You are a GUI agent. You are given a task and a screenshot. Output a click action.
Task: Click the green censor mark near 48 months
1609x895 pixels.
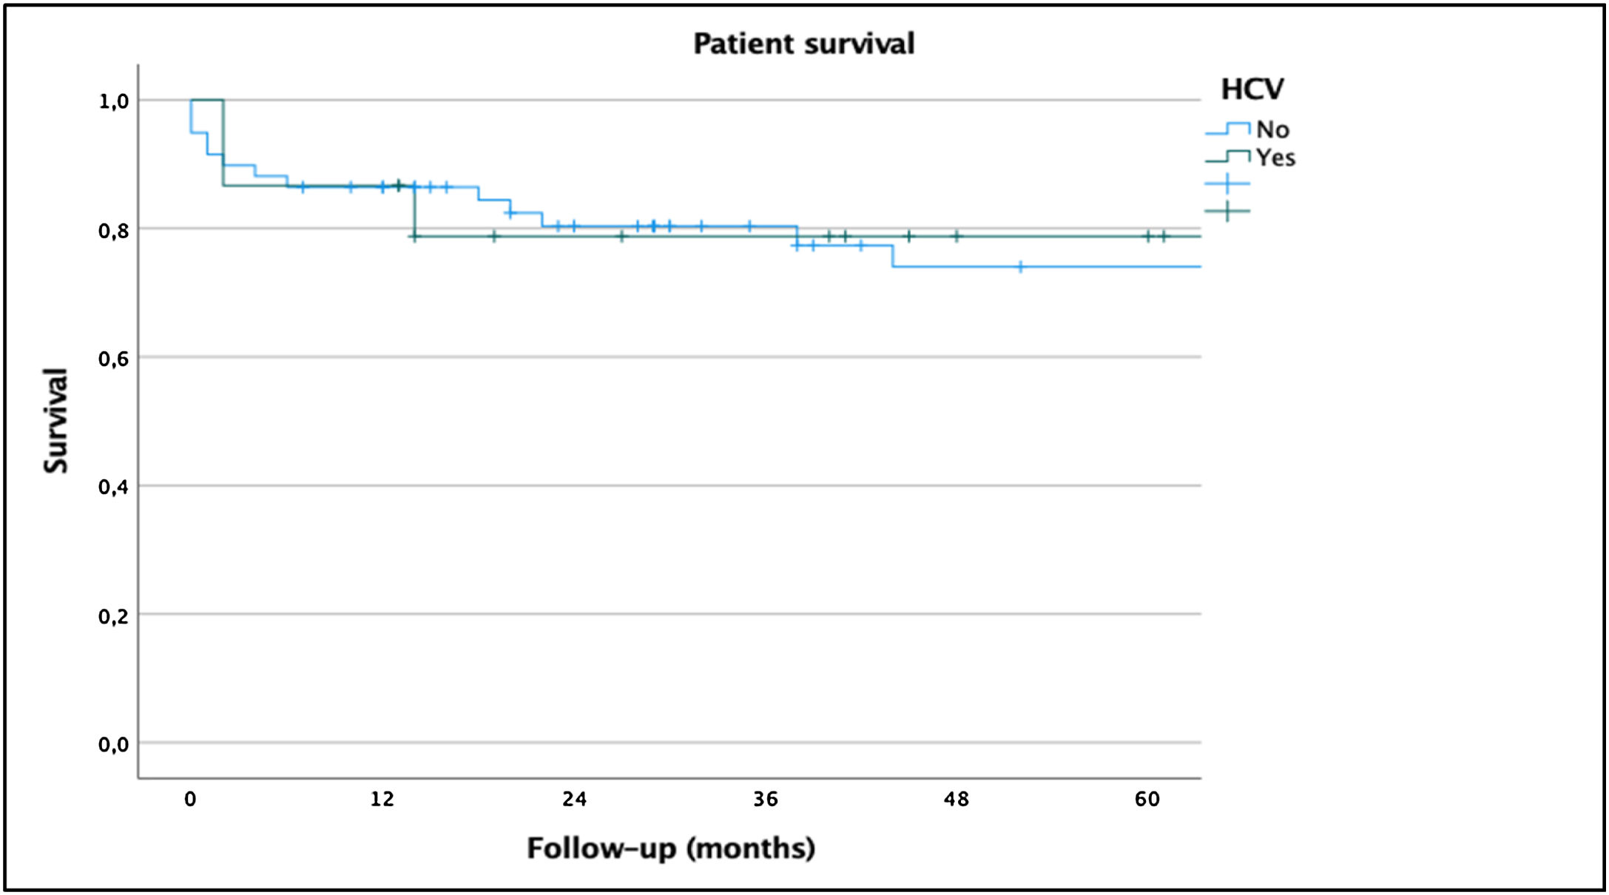(957, 236)
